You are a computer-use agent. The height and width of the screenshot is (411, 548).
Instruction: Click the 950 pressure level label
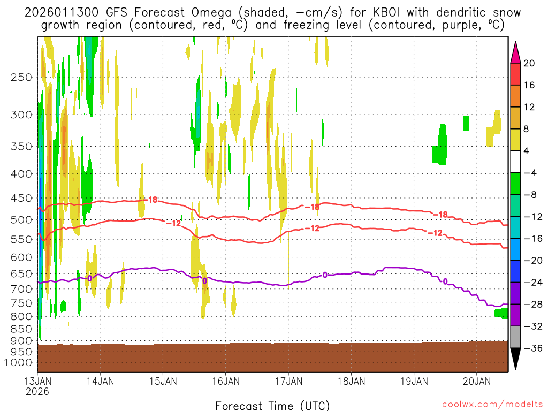click(x=21, y=352)
